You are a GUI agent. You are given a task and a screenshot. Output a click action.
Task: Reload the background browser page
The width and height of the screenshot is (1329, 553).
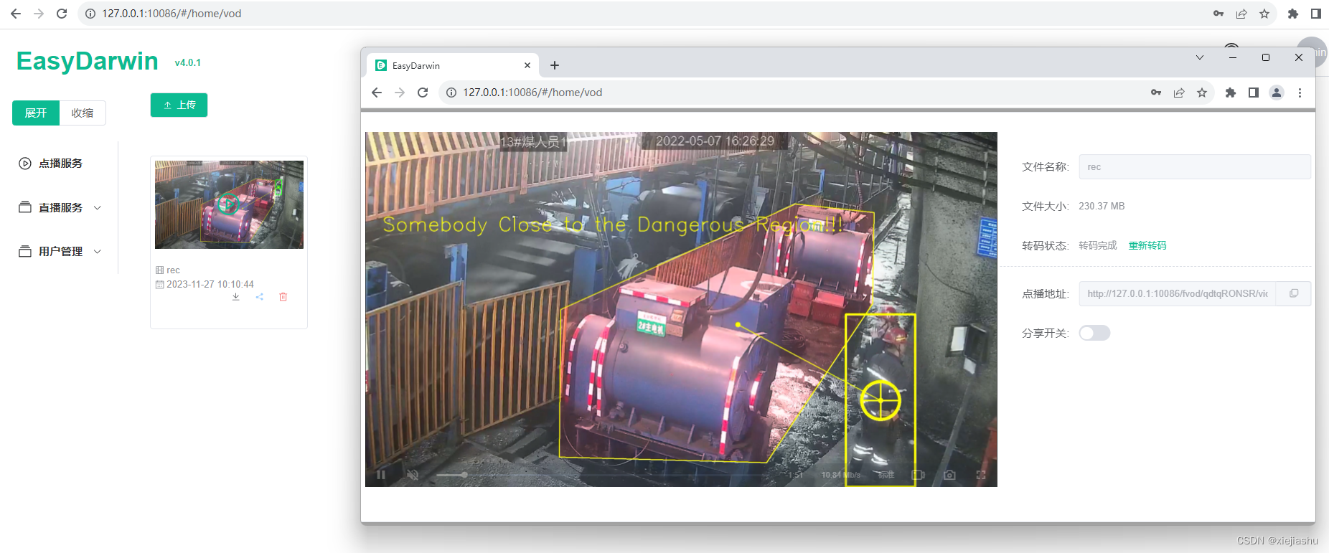pos(62,14)
